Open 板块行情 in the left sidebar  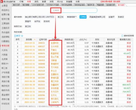(x=5, y=19)
